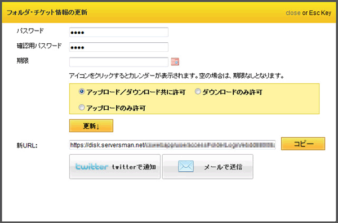Select アップロード/ダウンロード共に許可 radio button
The height and width of the screenshot is (223, 338).
[x=82, y=92]
